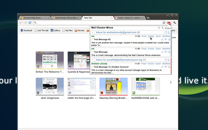Report the 11:00 message as Spam

(158, 49)
